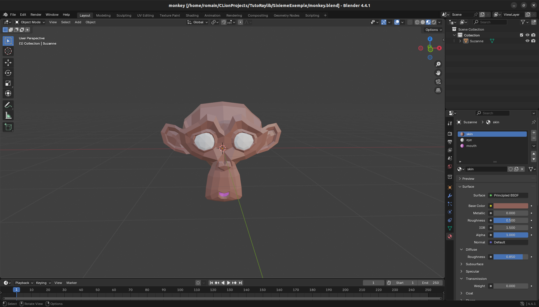Open Modifier Properties with the wrench icon
The height and width of the screenshot is (307, 539).
(x=450, y=196)
